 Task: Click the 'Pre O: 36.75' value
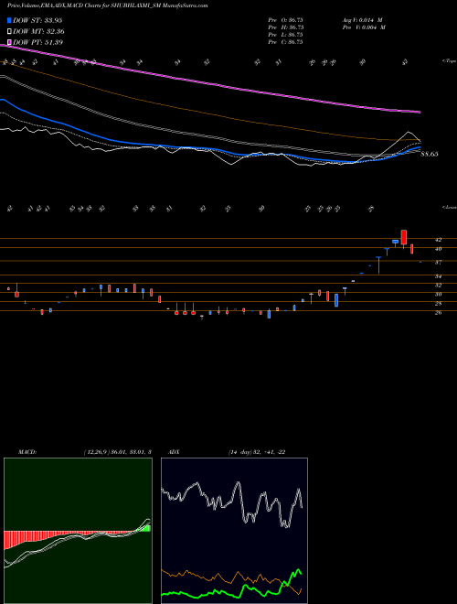click(x=286, y=20)
